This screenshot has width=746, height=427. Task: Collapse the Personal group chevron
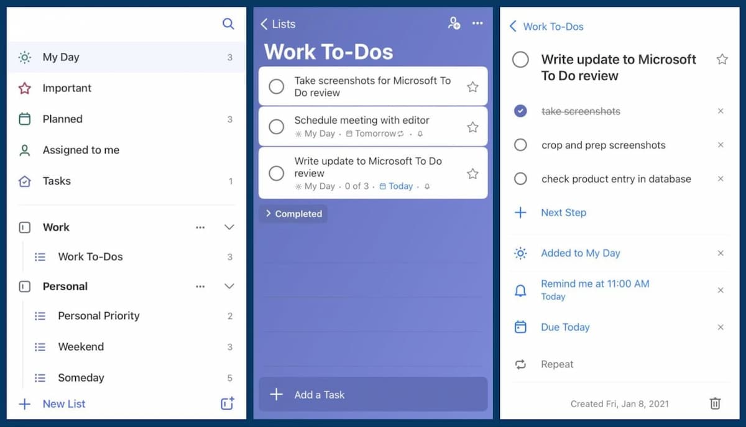(229, 287)
